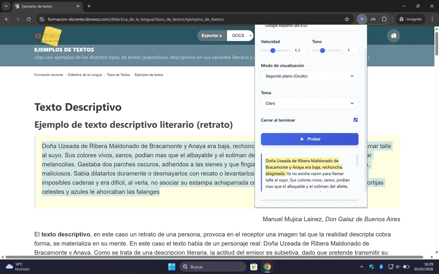Open Chrome from the taskbar
439x274 pixels.
[267, 266]
